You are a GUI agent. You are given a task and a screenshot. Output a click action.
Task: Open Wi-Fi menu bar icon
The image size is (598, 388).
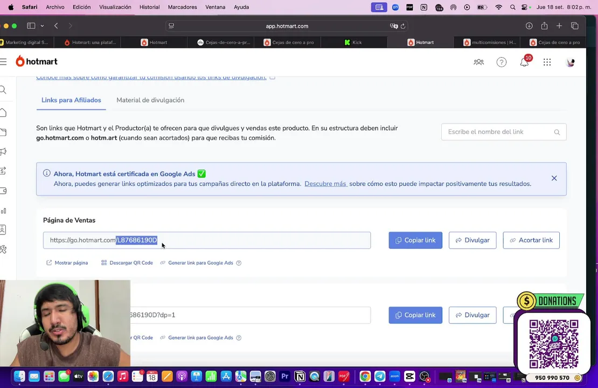498,7
